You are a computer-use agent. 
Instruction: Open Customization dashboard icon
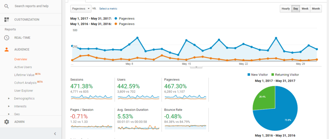[6, 20]
